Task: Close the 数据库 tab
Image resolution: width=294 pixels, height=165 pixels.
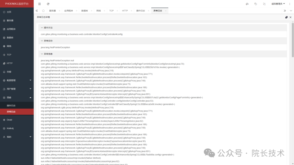Action: (91, 11)
